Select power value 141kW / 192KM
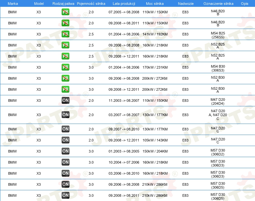Screen dimensions: 255x201 [155, 34]
